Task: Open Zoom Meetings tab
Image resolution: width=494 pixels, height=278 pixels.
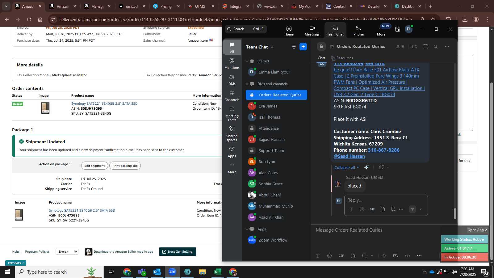Action: point(312,31)
